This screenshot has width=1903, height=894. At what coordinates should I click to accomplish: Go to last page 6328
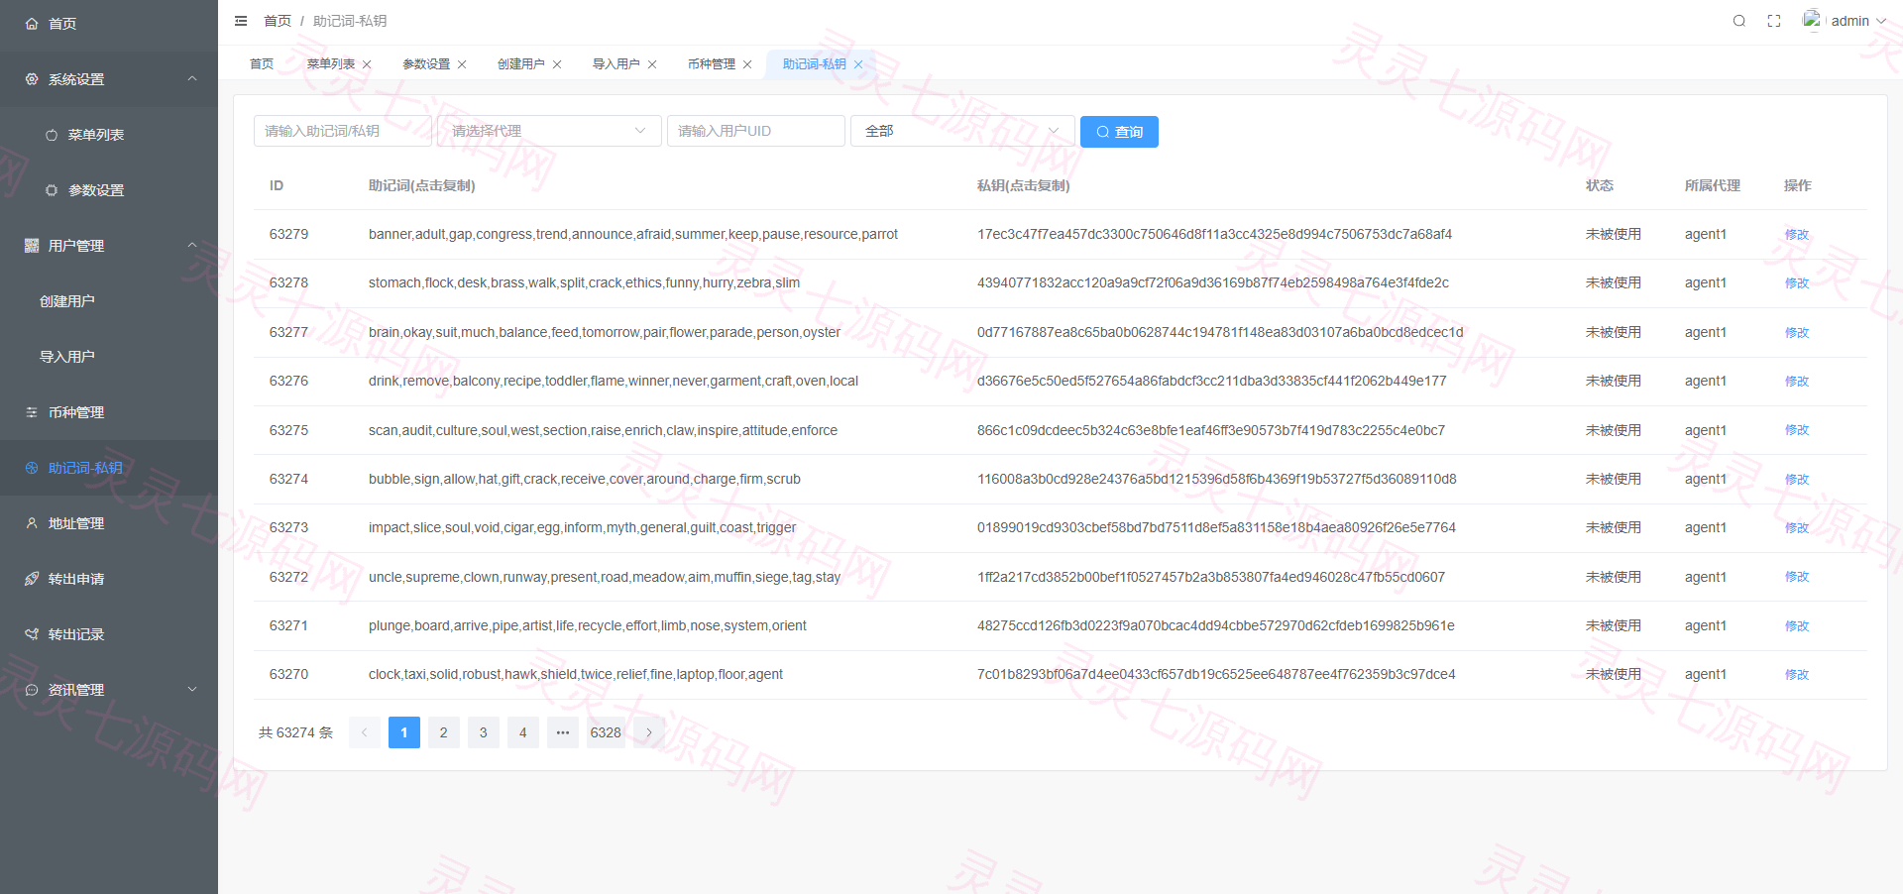click(x=606, y=732)
